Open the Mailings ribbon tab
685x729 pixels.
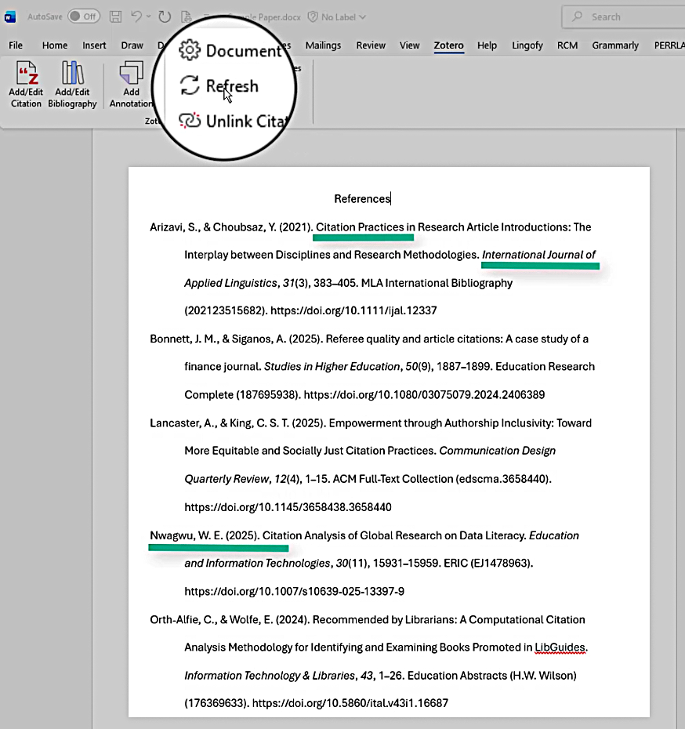point(323,45)
